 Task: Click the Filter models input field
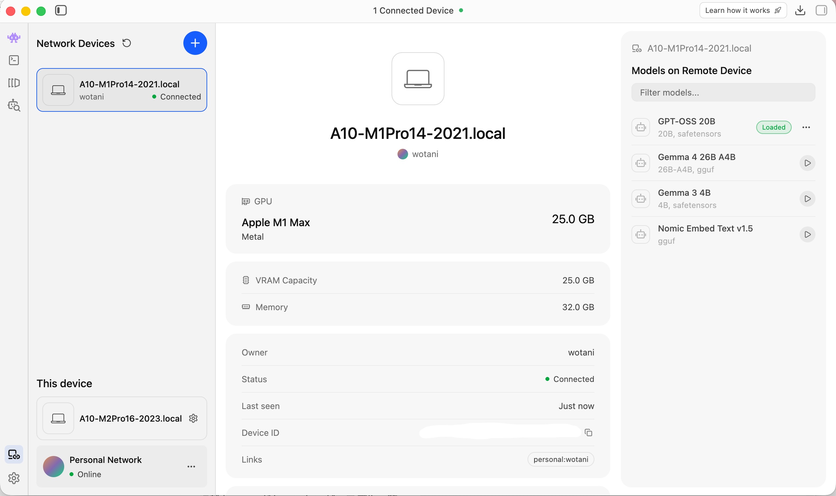723,93
